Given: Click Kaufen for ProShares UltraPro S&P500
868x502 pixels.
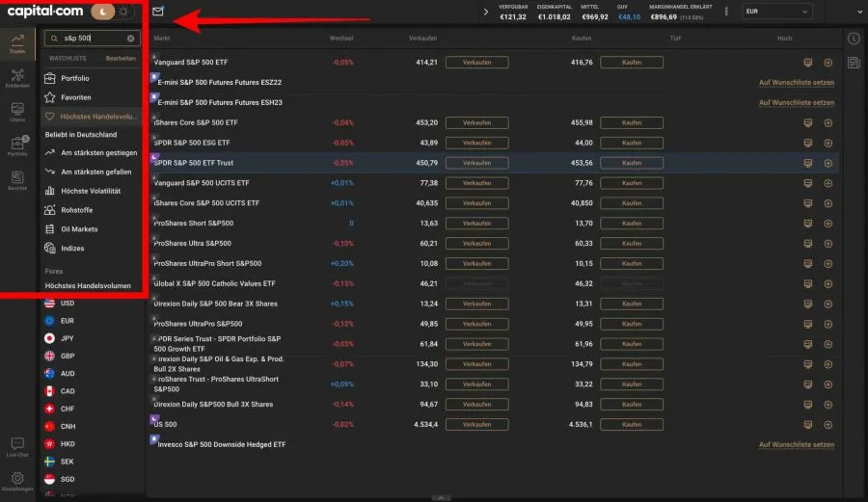Looking at the screenshot, I should coord(632,324).
